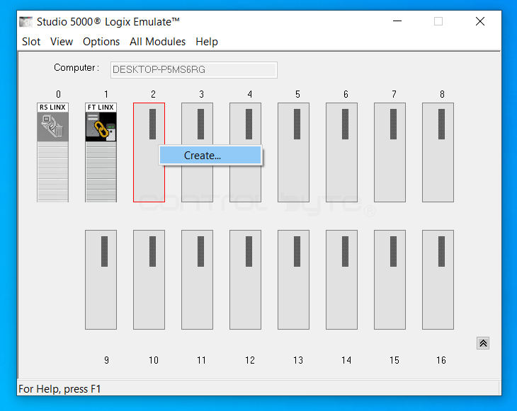Open the All Modules menu
517x411 pixels.
158,42
